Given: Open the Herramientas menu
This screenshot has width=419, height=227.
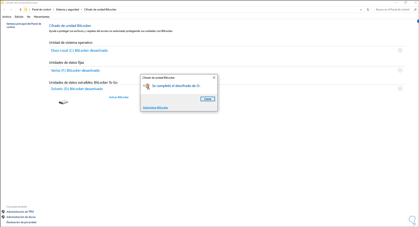Looking at the screenshot, I should pos(42,17).
